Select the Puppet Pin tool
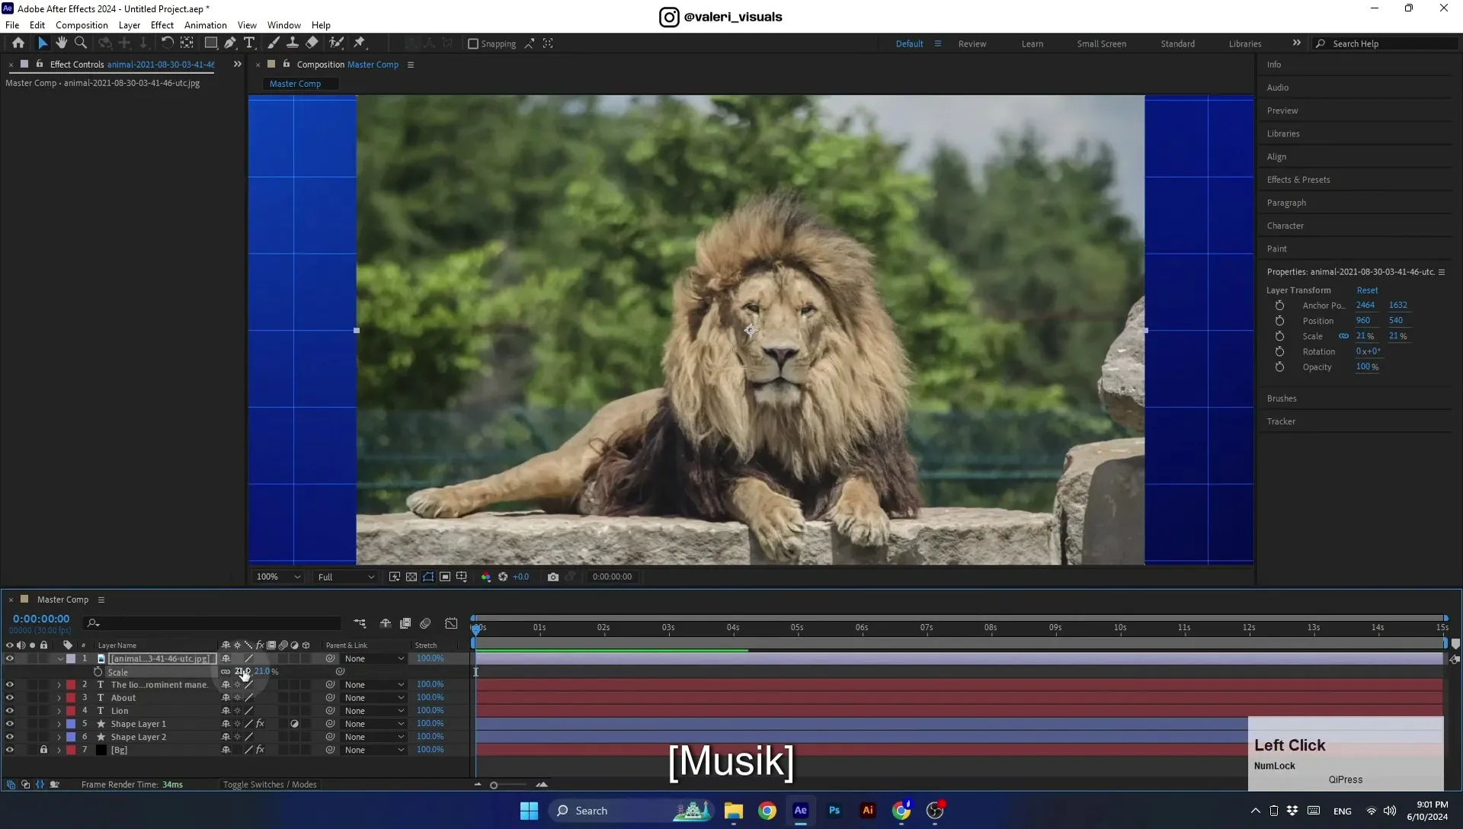Image resolution: width=1463 pixels, height=829 pixels. coord(360,43)
